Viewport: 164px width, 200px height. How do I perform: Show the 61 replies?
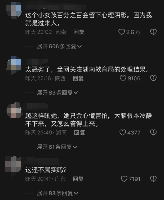pyautogui.click(x=57, y=147)
